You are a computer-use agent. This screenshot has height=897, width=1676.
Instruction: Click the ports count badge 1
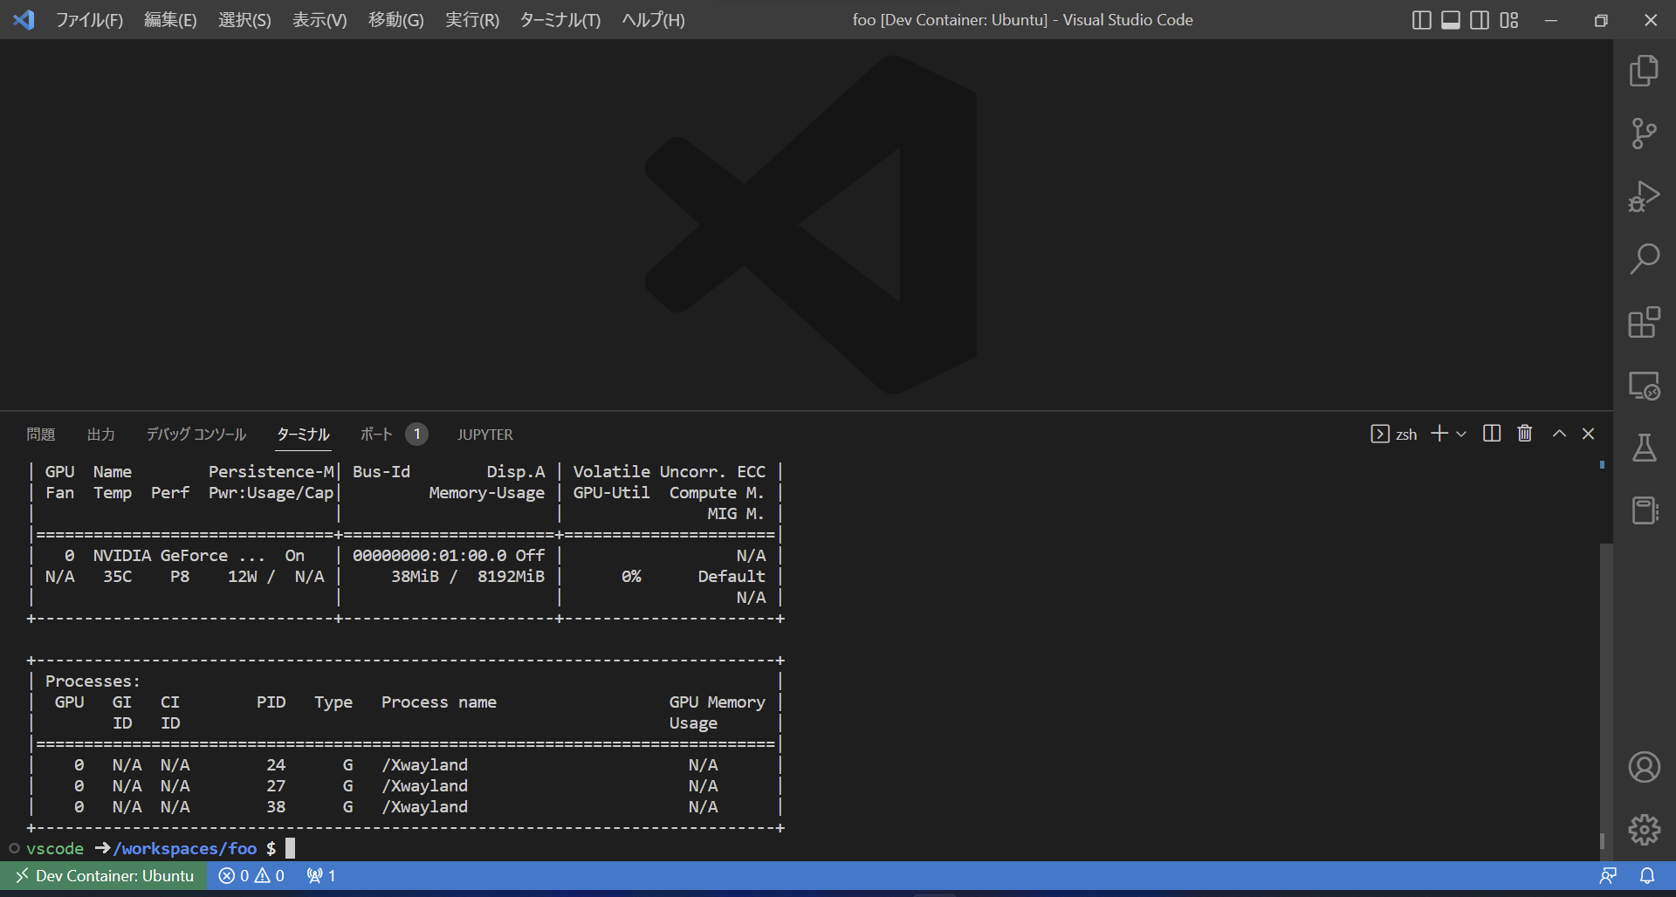click(417, 434)
